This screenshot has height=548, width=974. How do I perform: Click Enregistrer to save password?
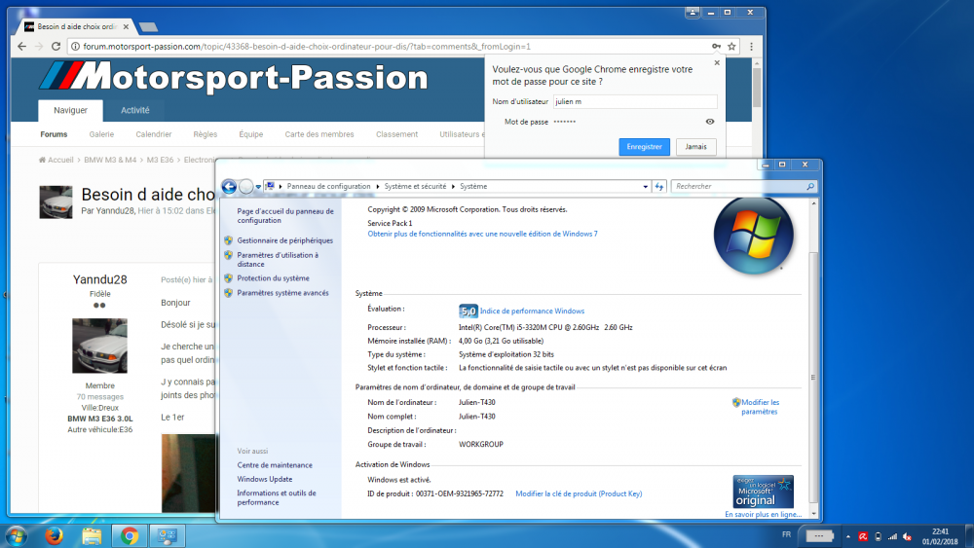coord(644,147)
